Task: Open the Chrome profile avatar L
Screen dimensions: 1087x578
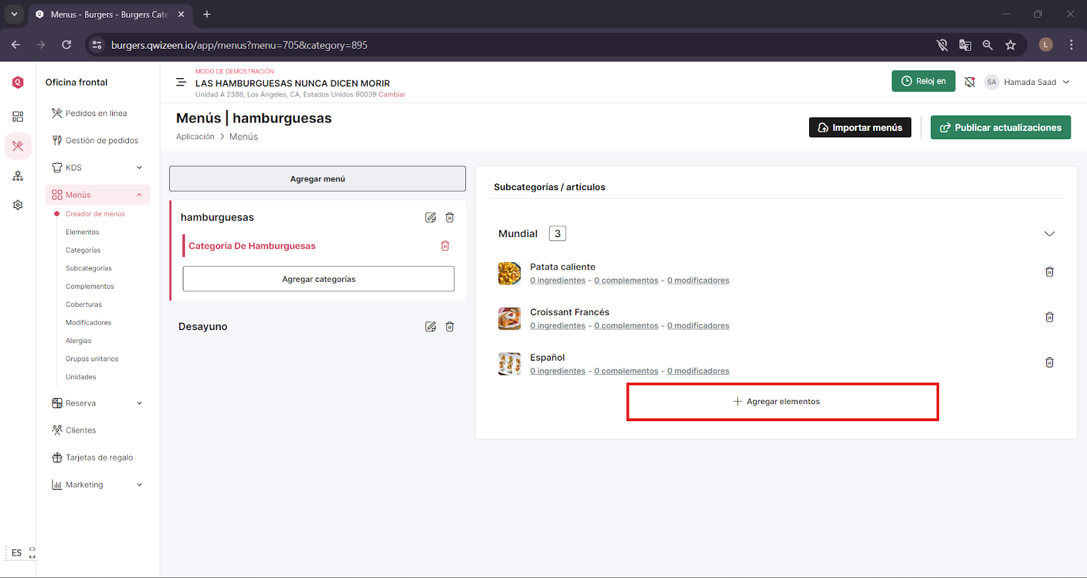Action: click(1046, 45)
